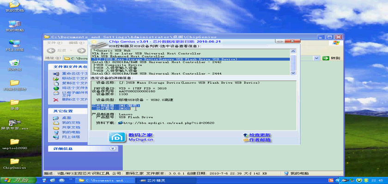Open the umptool2090 desktop folder
Image resolution: width=388 pixels, height=184 pixels.
(x=14, y=144)
